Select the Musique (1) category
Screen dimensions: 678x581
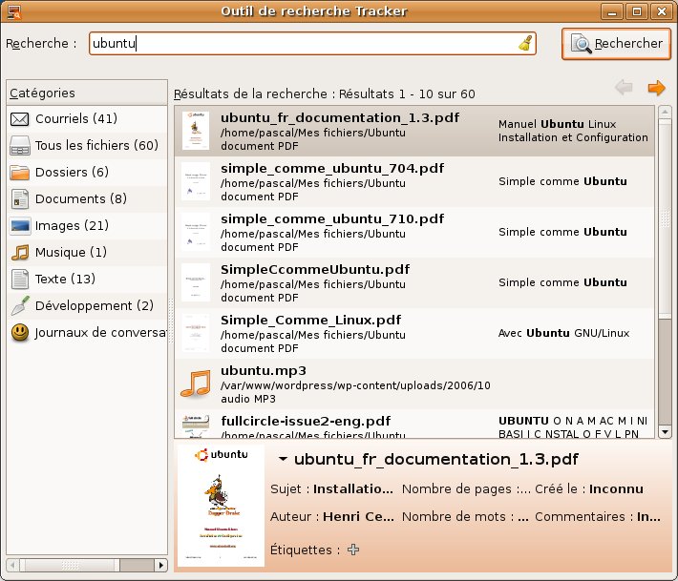coord(87,252)
